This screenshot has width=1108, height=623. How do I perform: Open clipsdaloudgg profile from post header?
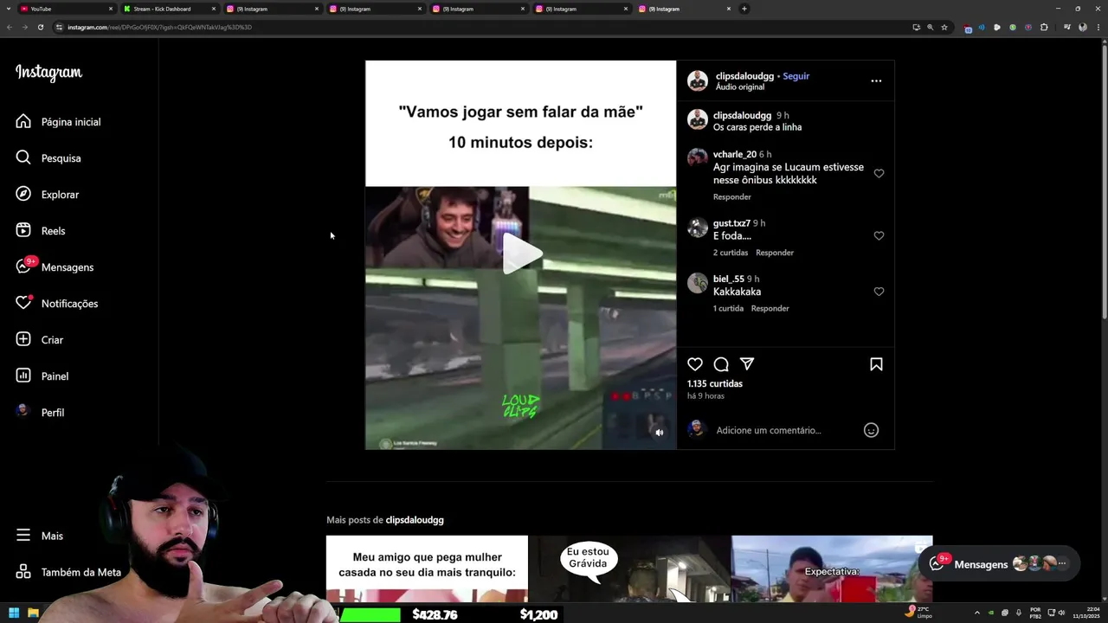pyautogui.click(x=744, y=76)
